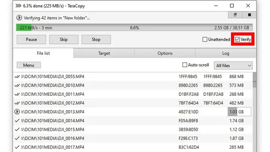
Task: Select file row I:\DCIM\101MEDIA\DJI_0055.MP4
Action: pos(133,77)
